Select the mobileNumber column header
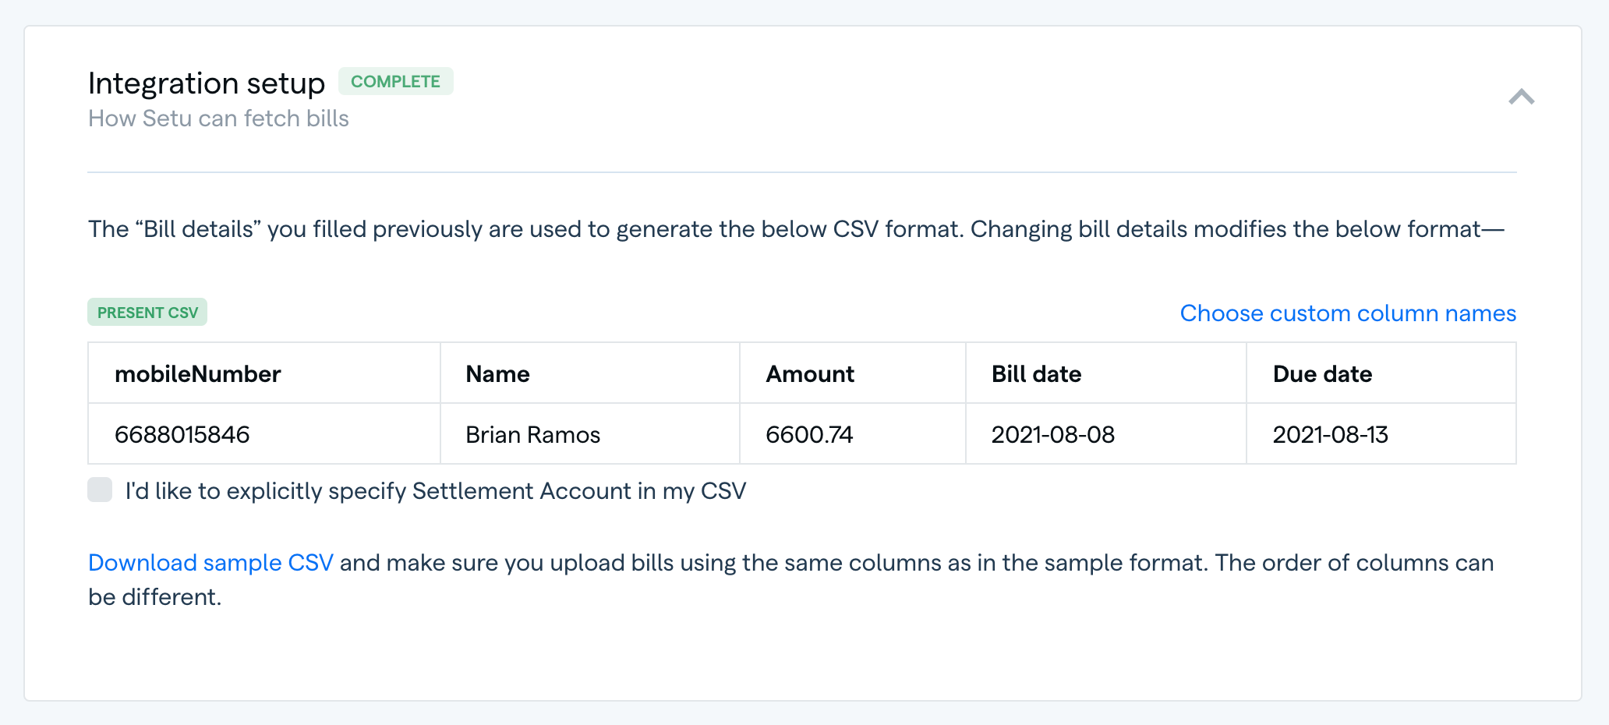 tap(198, 373)
